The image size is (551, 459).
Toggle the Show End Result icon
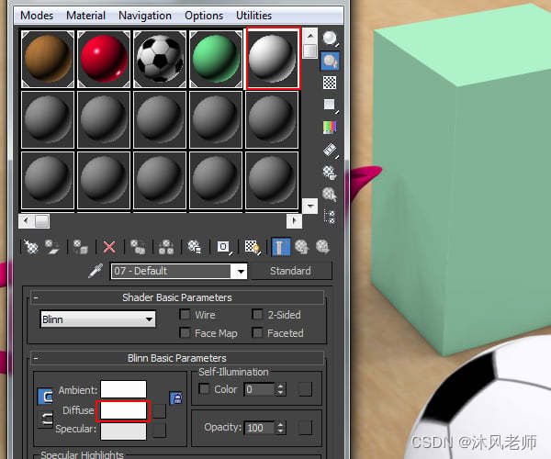[x=281, y=247]
